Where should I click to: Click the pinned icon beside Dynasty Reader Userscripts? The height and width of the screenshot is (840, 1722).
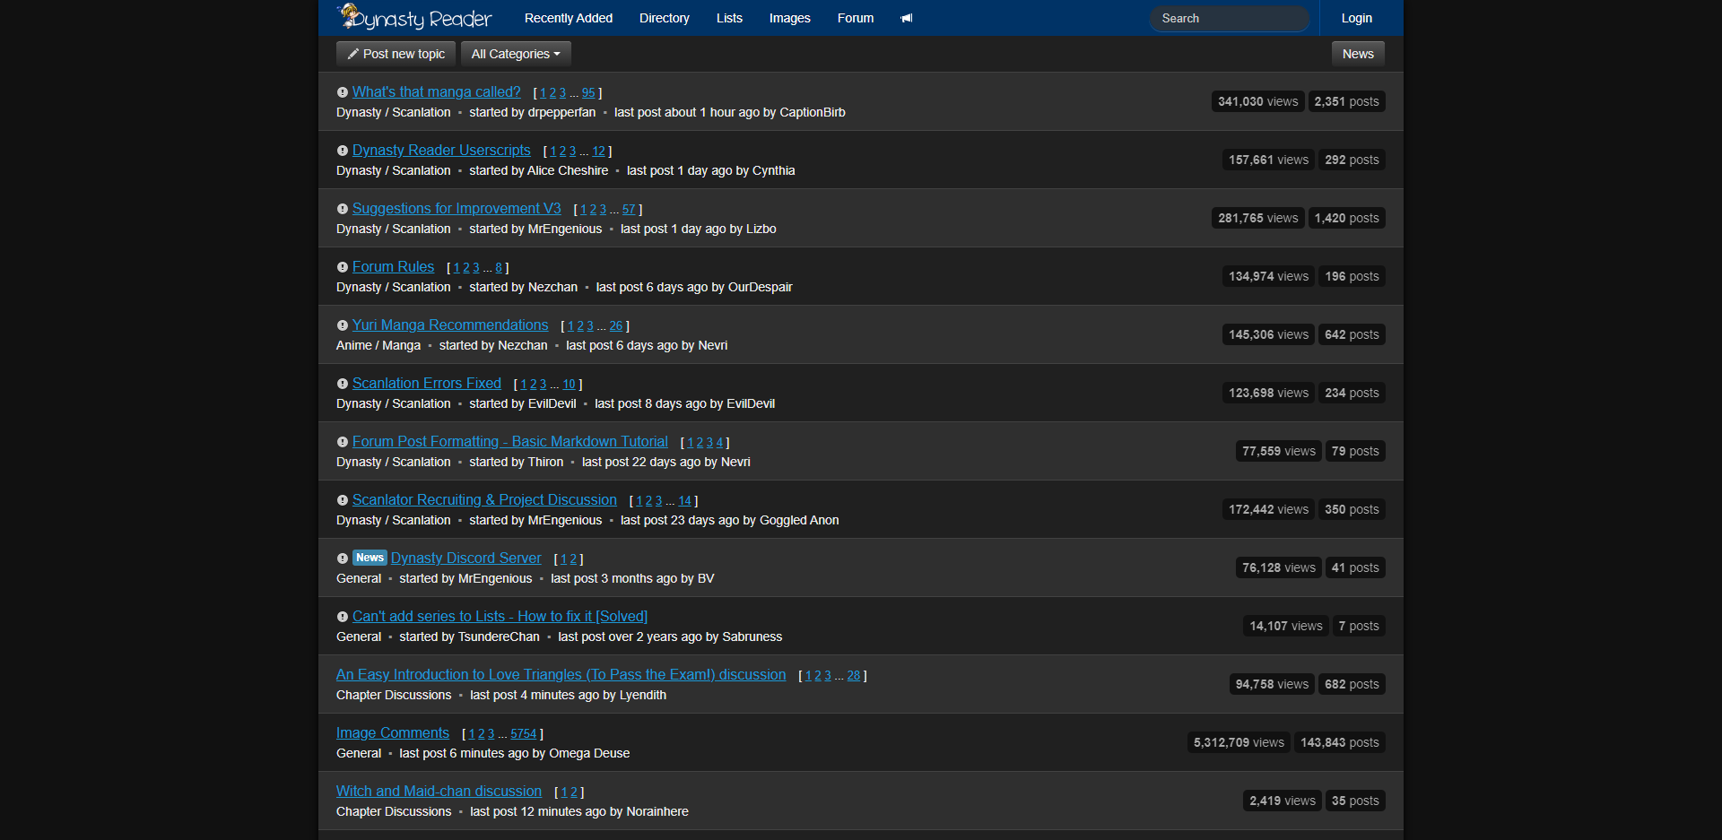(x=342, y=151)
